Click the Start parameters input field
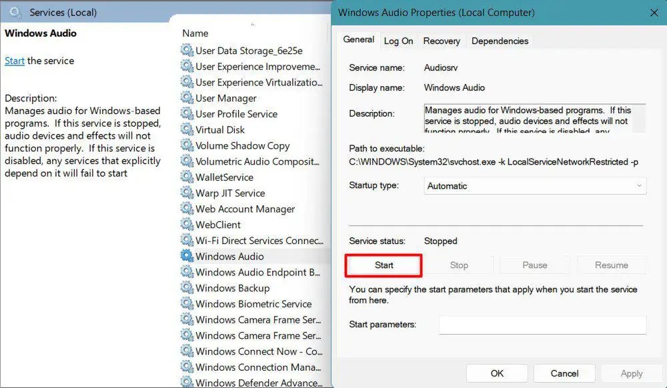Image resolution: width=667 pixels, height=388 pixels. 542,325
